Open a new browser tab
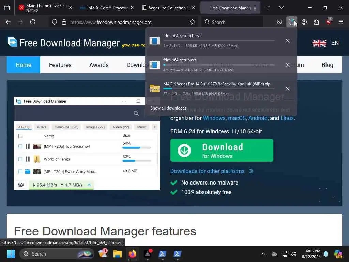This screenshot has height=262, width=349. tap(268, 8)
